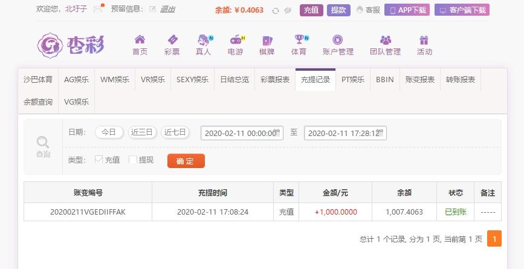Click the 提款 withdraw button
The width and height of the screenshot is (524, 269).
point(338,10)
